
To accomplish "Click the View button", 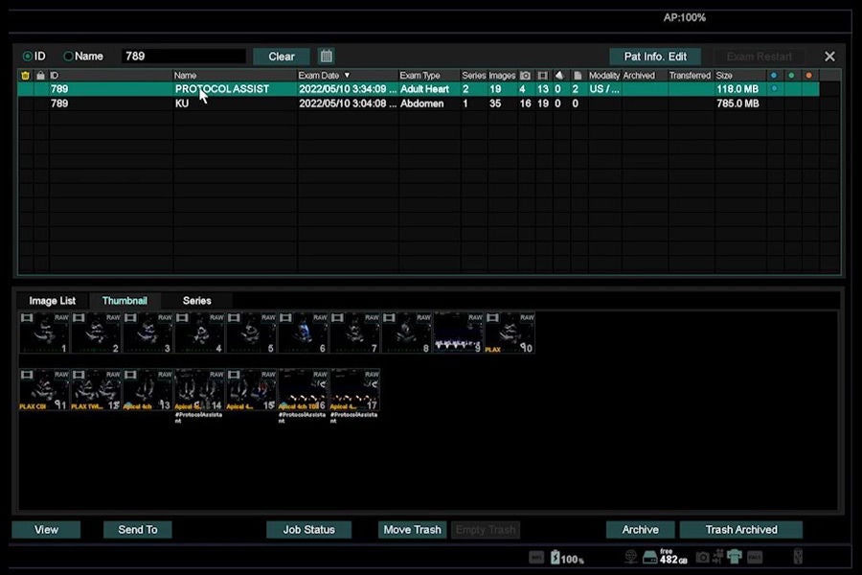I will (46, 529).
